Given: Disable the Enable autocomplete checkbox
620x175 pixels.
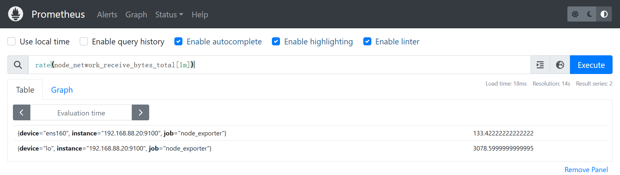Looking at the screenshot, I should point(179,41).
